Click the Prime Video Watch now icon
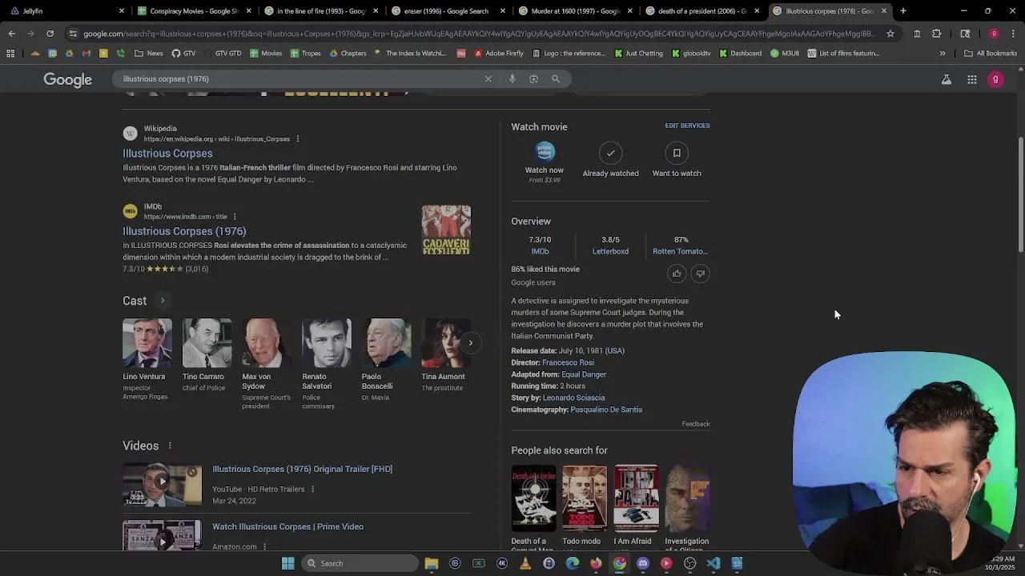The image size is (1025, 576). click(545, 151)
